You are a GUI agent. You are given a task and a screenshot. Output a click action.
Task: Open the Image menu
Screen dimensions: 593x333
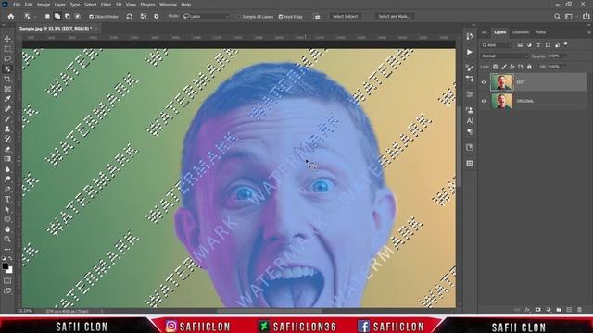44,5
